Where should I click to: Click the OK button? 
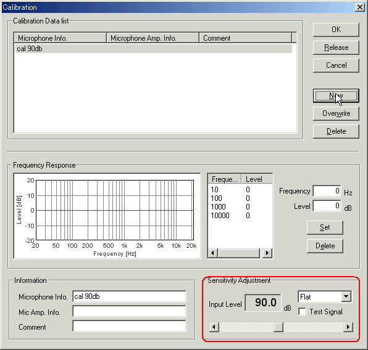point(336,30)
